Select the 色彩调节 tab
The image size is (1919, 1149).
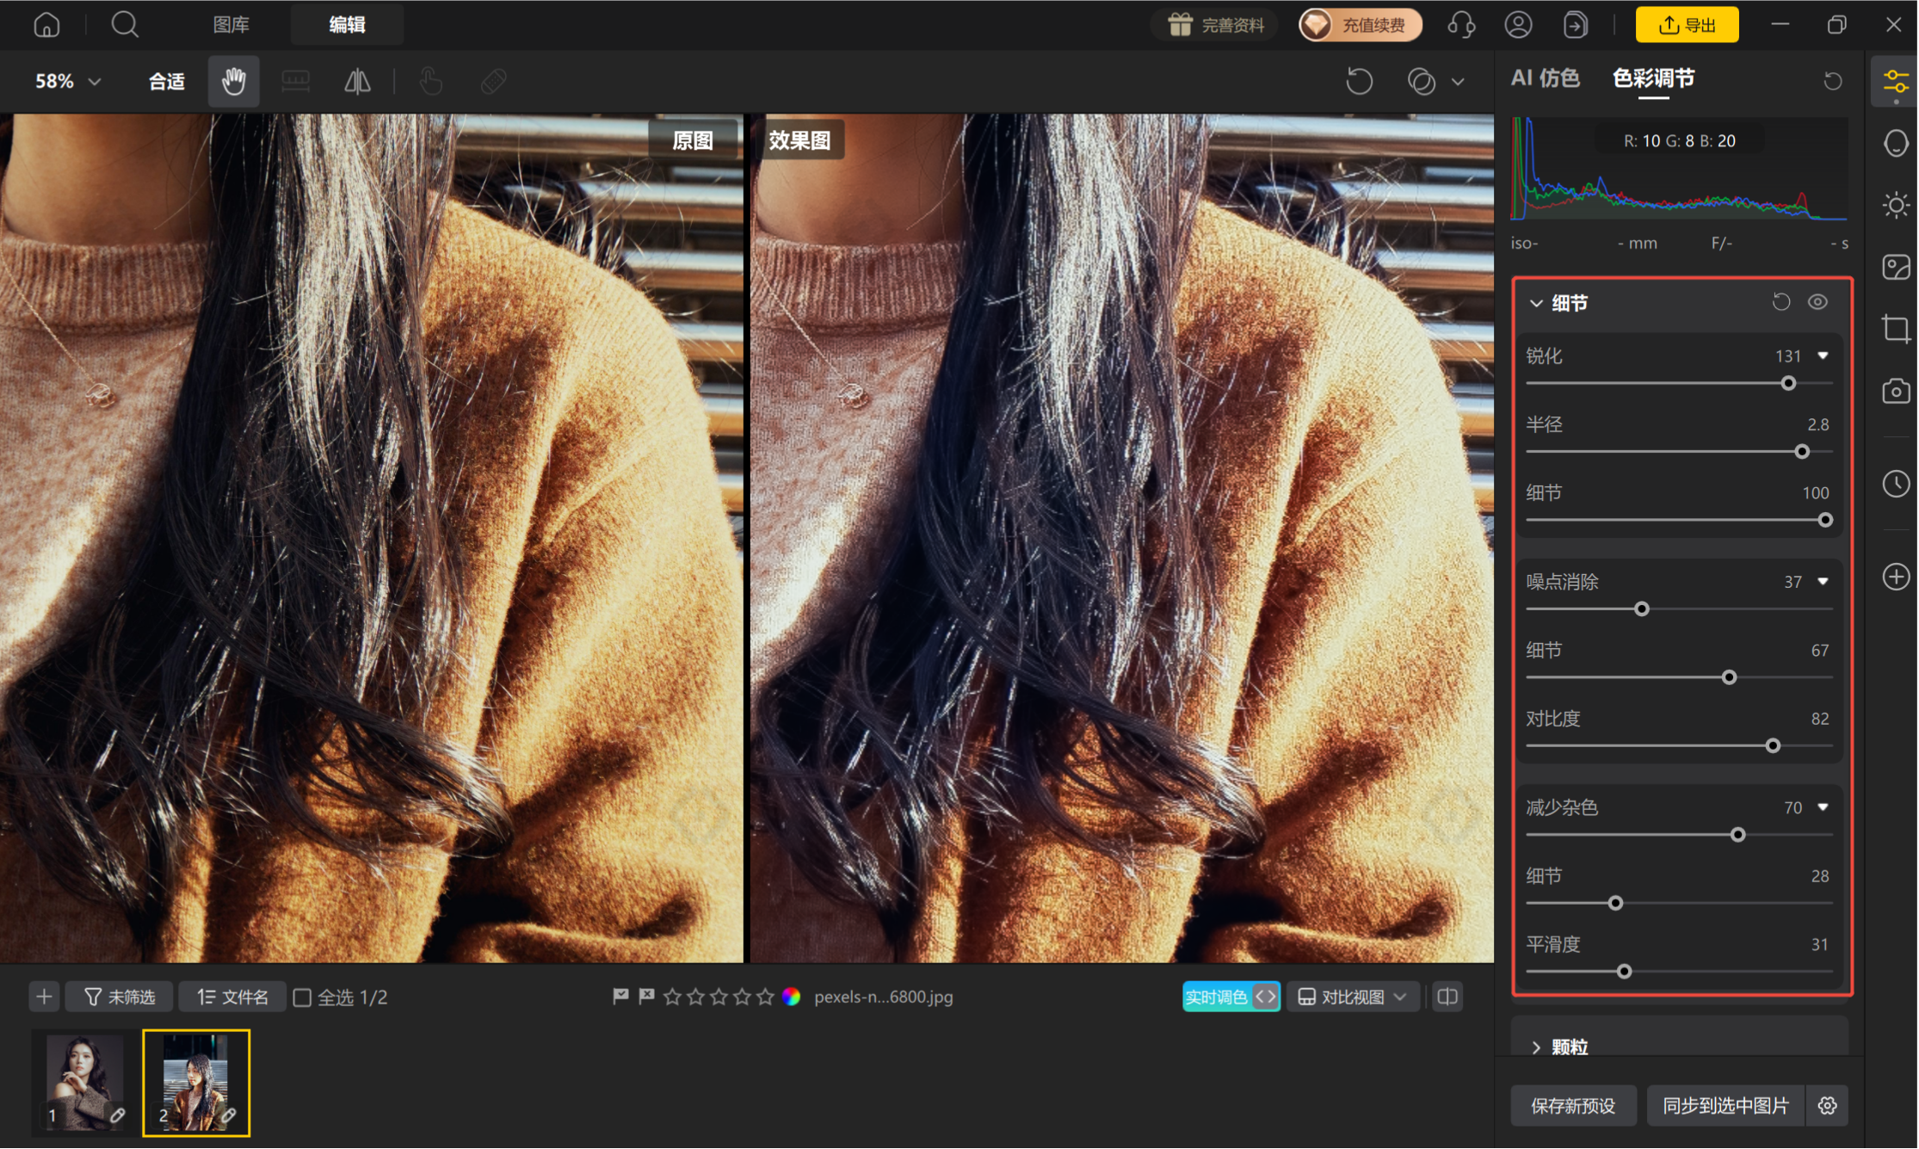coord(1653,78)
